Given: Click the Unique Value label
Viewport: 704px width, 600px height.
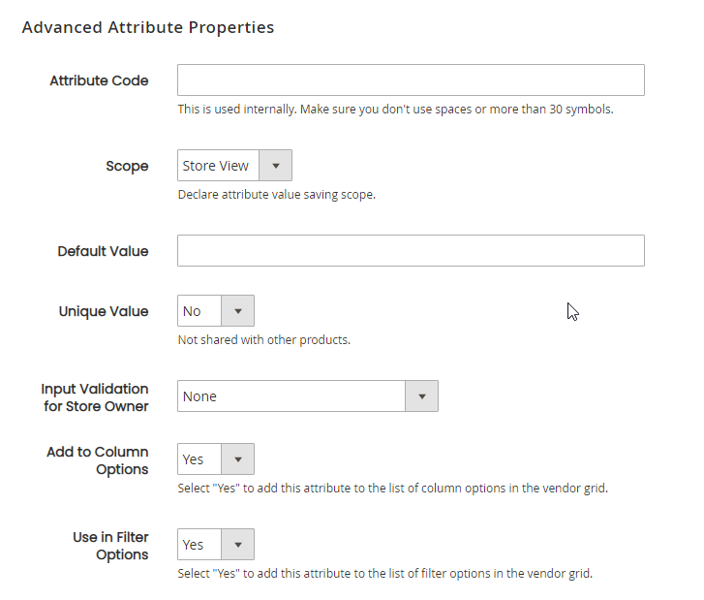Looking at the screenshot, I should (x=104, y=311).
